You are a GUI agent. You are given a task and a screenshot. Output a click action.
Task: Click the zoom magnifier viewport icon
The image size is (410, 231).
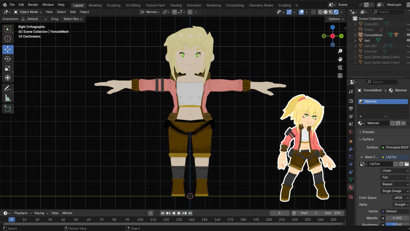(340, 51)
